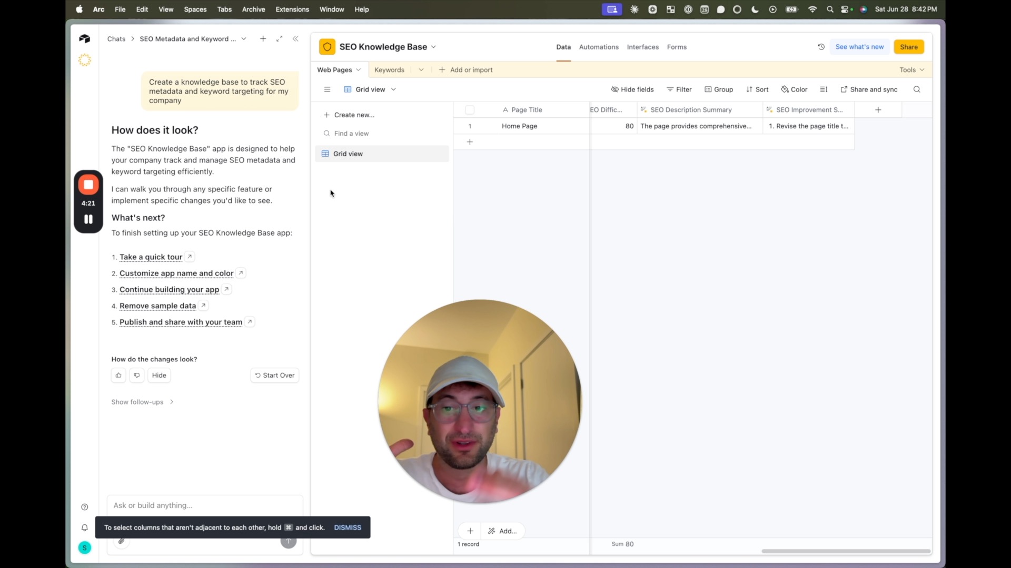
Task: Select the Data tab
Action: click(563, 47)
